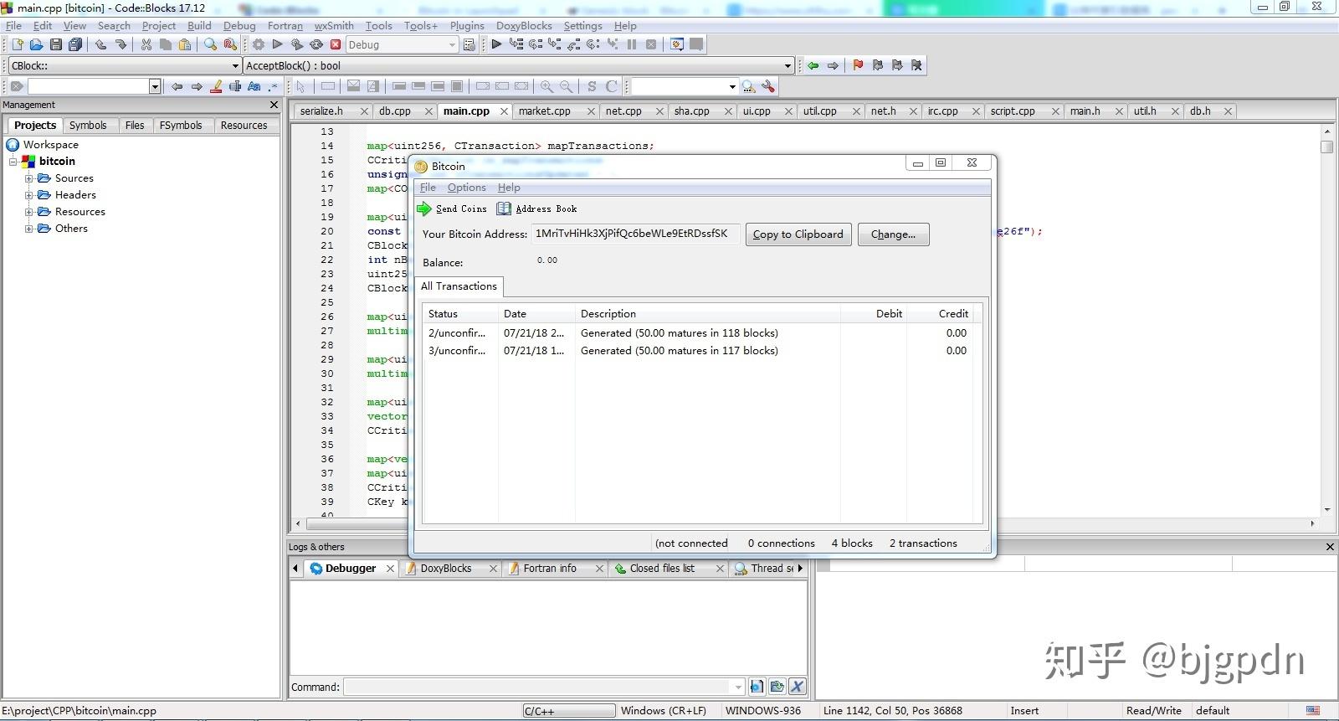Click Copy to Clipboard button
The height and width of the screenshot is (721, 1339).
(798, 234)
